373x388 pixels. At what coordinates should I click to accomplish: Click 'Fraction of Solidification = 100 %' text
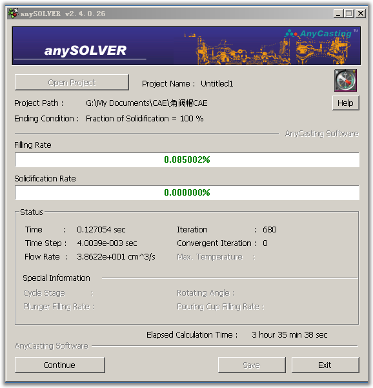(x=145, y=119)
